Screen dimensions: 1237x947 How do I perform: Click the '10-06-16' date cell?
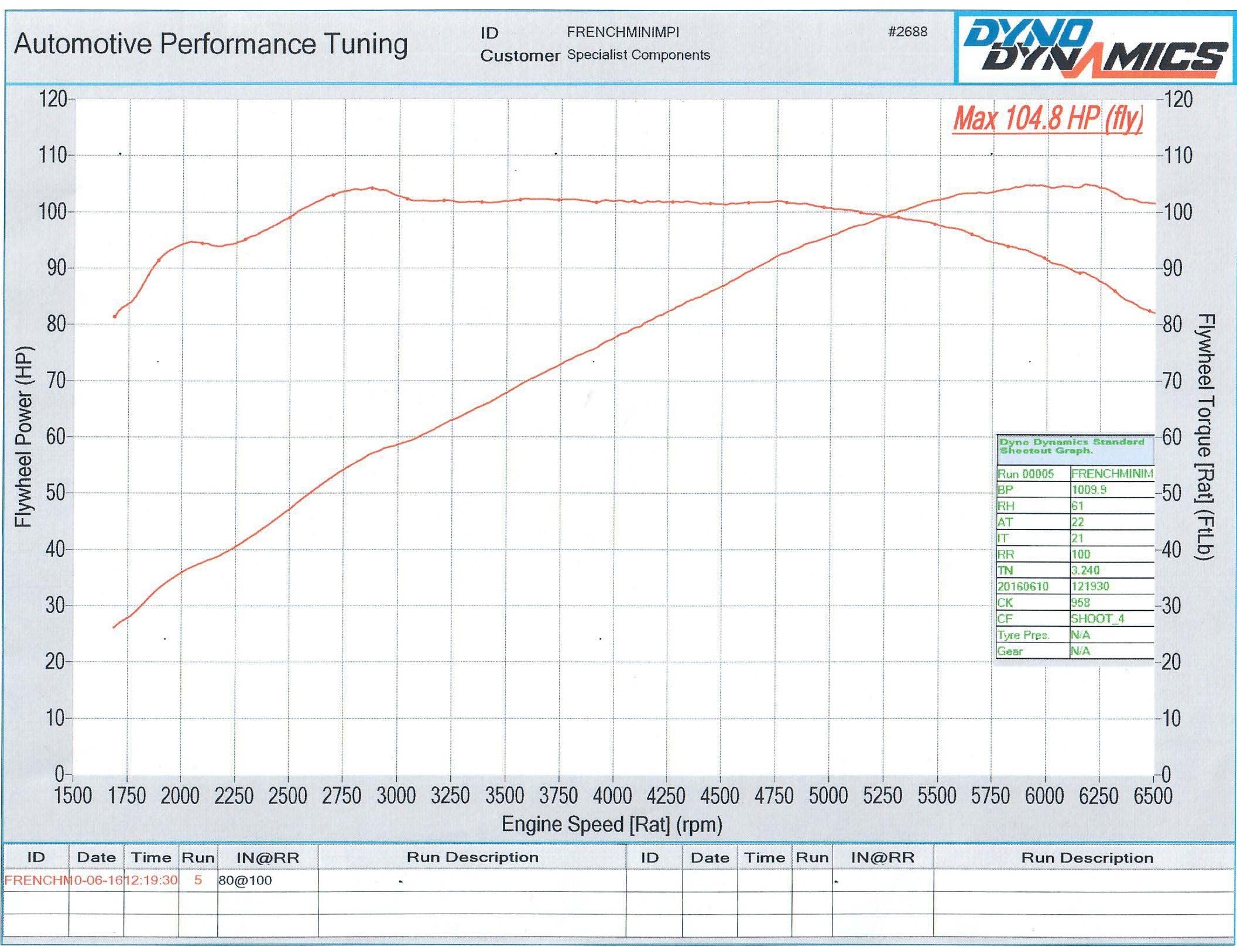(97, 880)
